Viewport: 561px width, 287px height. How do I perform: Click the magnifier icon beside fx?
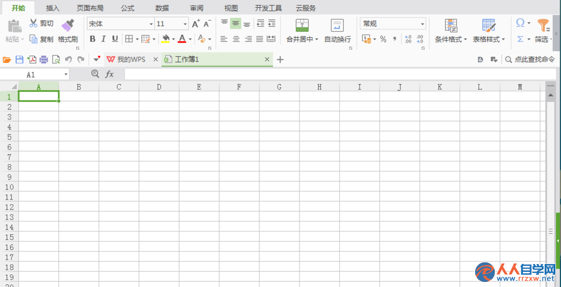[95, 74]
